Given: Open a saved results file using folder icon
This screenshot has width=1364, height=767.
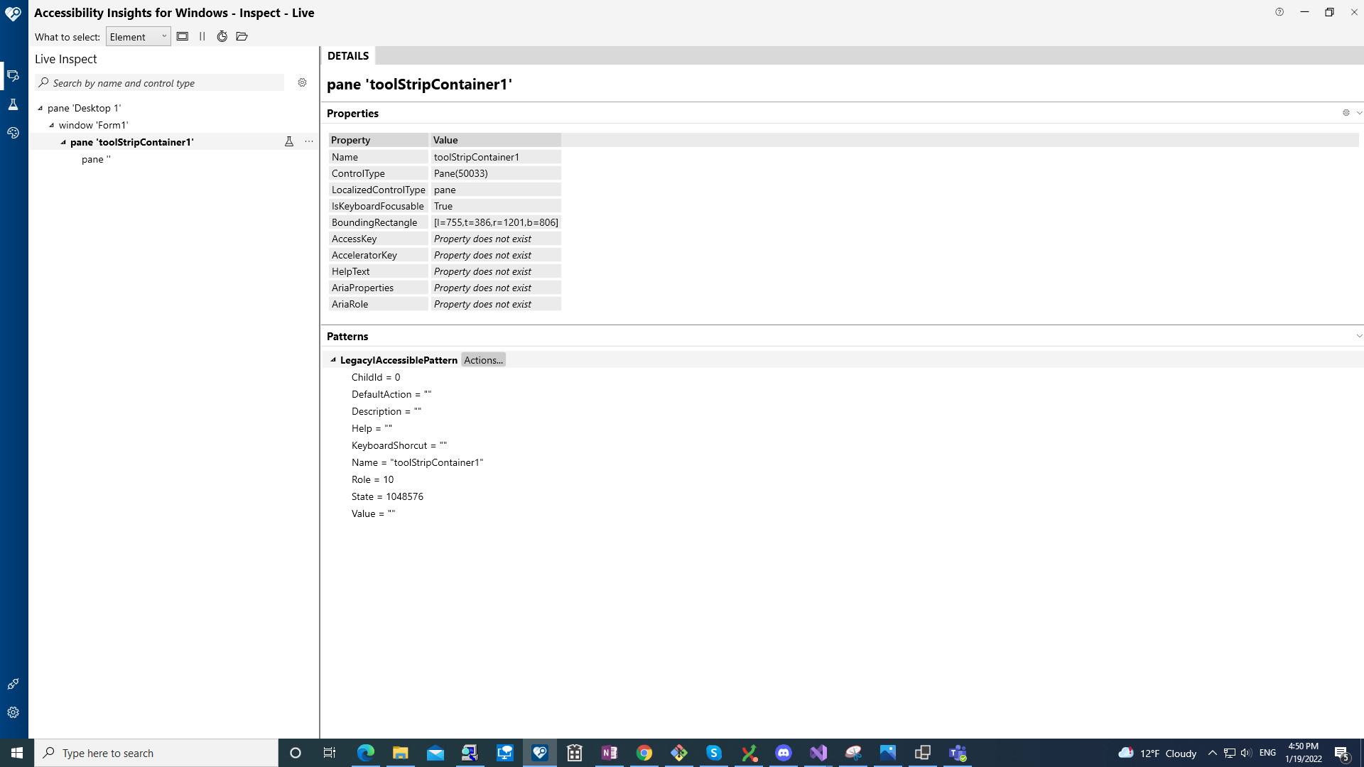Looking at the screenshot, I should click(242, 36).
